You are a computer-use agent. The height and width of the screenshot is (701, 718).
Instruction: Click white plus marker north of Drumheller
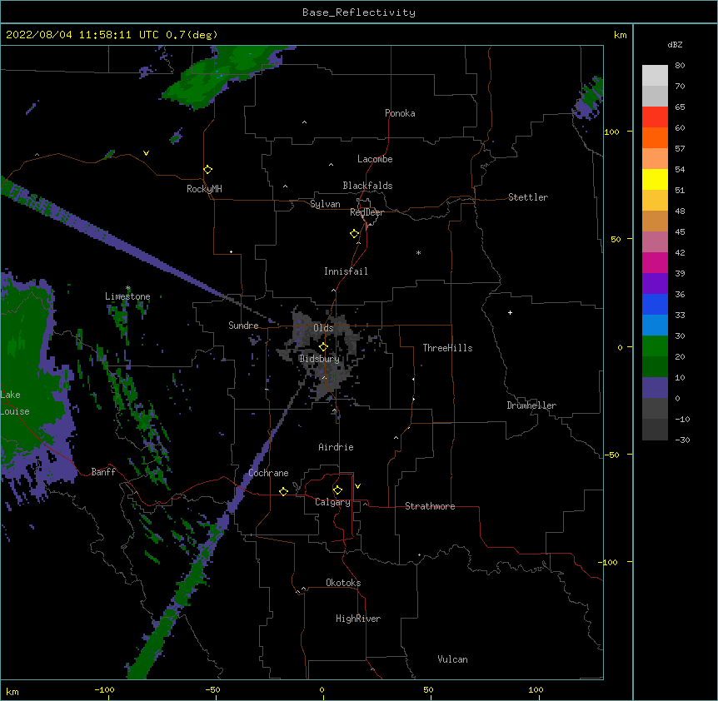(x=510, y=312)
